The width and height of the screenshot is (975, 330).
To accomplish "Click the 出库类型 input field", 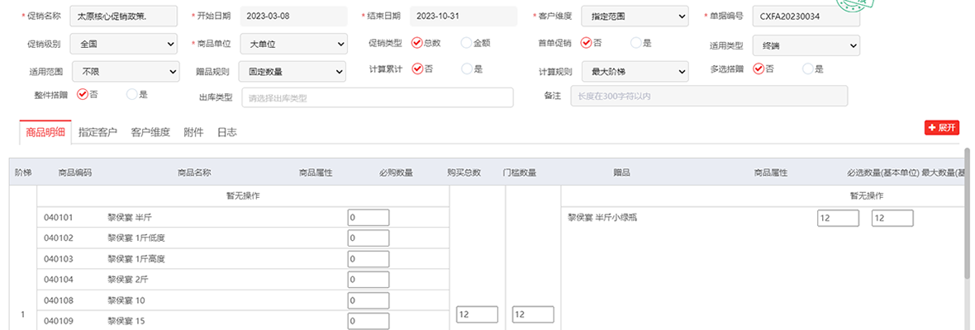I will coord(377,98).
